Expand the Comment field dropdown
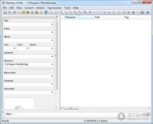Screen dimensions: 153x124 point(52,56)
